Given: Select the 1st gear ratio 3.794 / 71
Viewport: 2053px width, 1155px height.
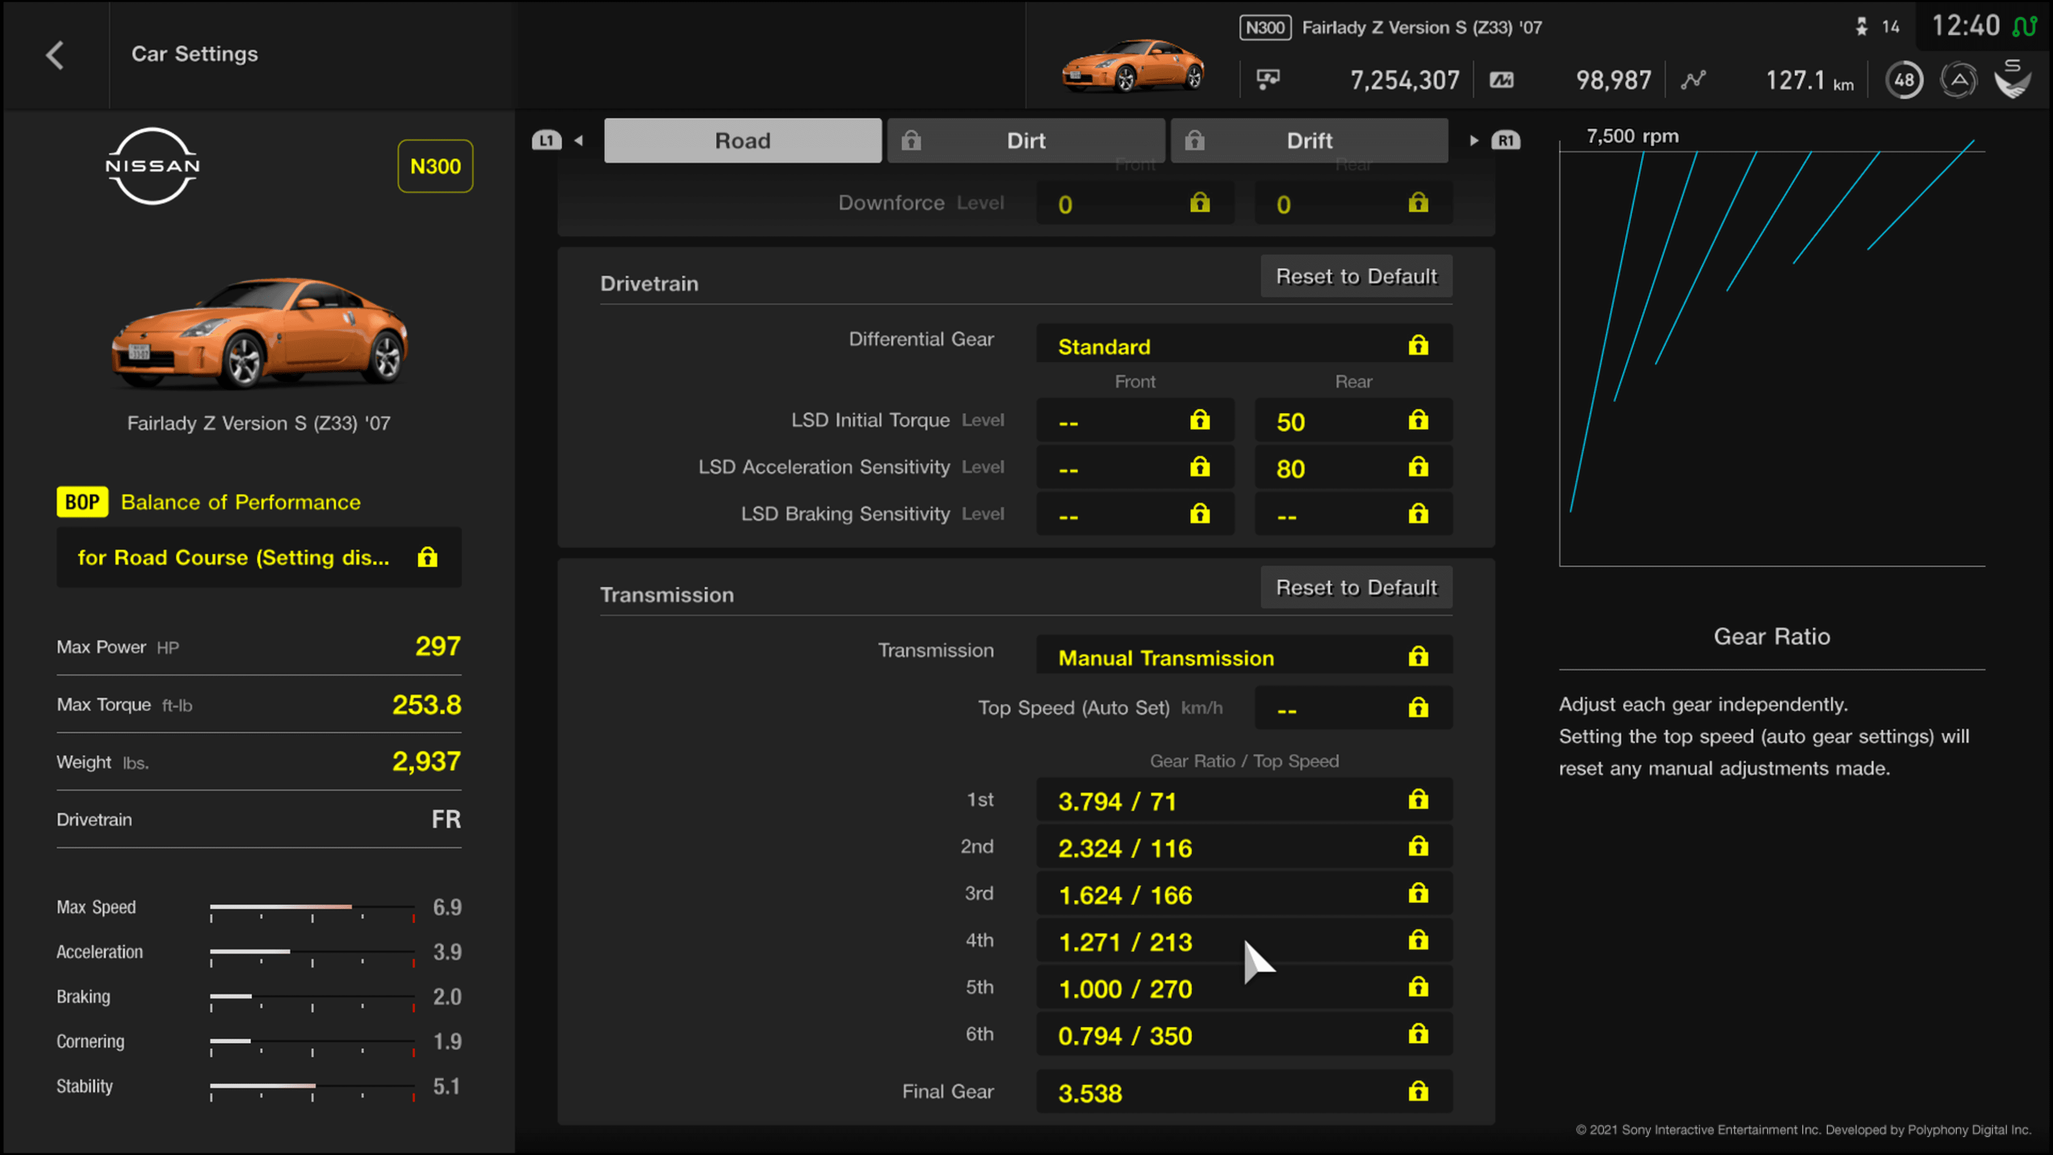Looking at the screenshot, I should (1244, 799).
